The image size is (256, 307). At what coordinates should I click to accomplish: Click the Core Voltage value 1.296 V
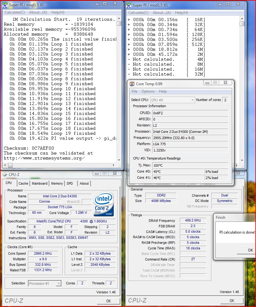pos(81,213)
